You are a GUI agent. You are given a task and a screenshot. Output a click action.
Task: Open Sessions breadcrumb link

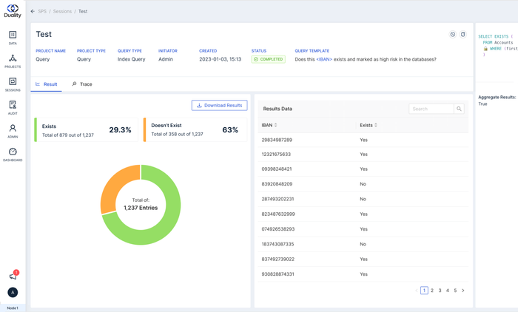tap(62, 11)
